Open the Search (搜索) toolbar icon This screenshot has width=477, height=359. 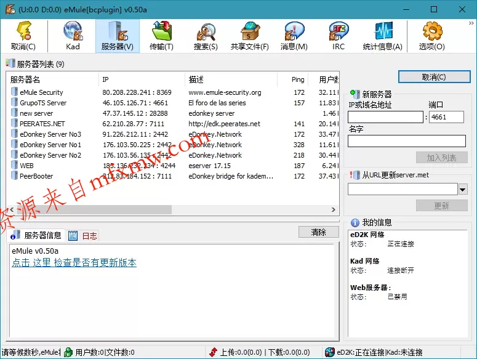206,31
